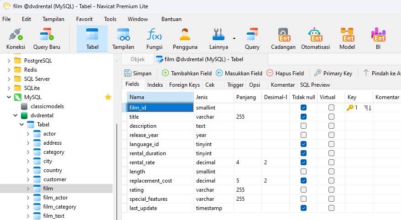Select the film_text table in tree
Image resolution: width=401 pixels, height=220 pixels.
point(54,216)
